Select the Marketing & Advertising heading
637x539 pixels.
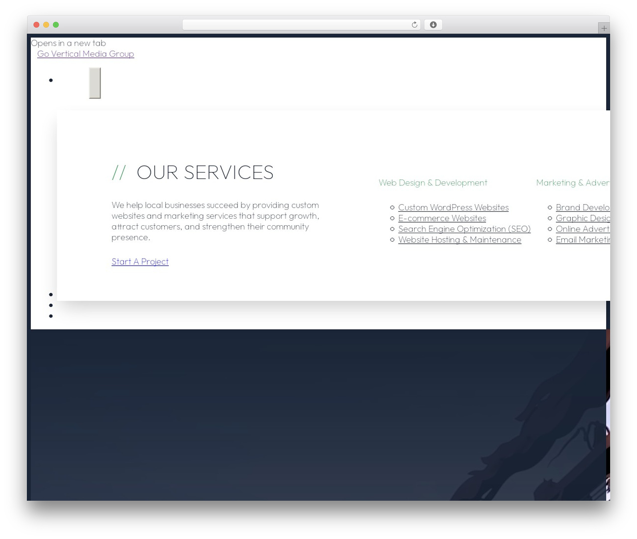[573, 182]
